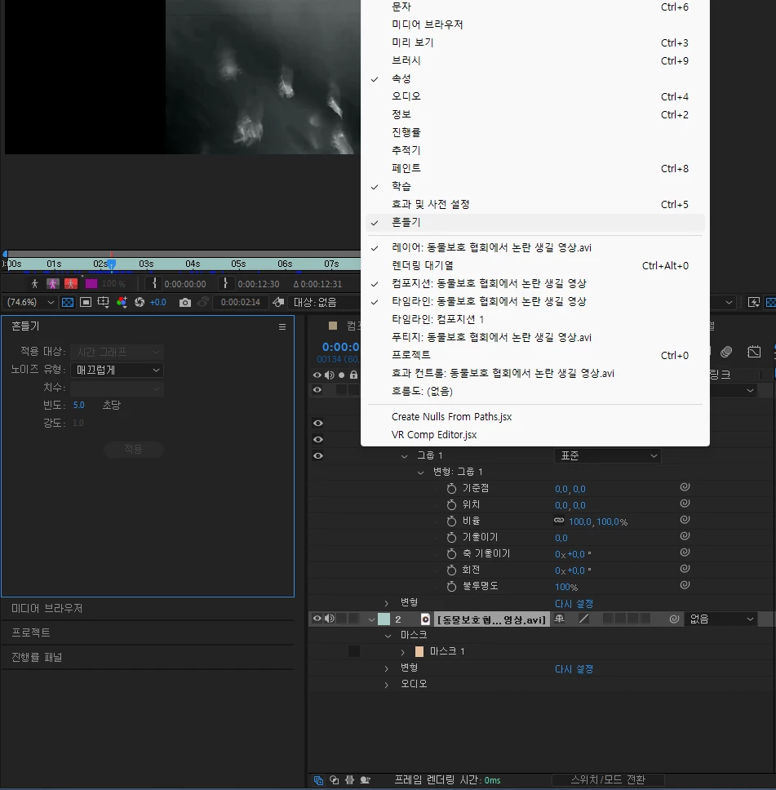Toggle mask and shape path visibility
Viewport: 776px width, 790px height.
(86, 302)
